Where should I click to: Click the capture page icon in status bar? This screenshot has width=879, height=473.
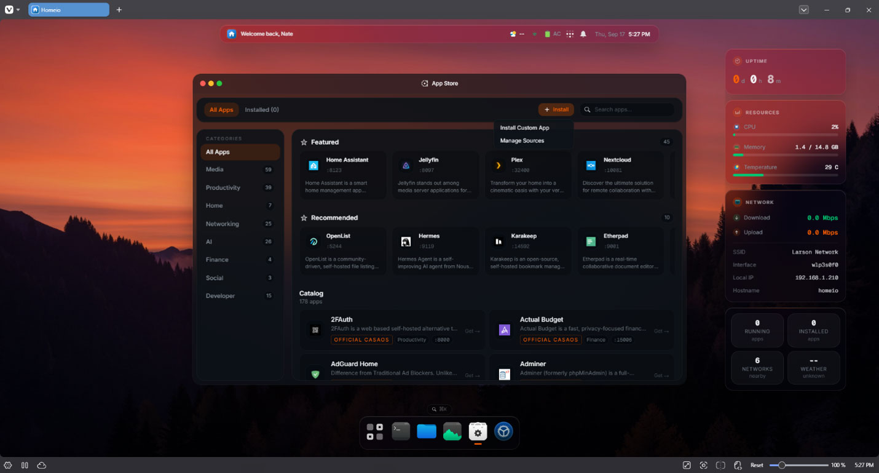click(x=704, y=465)
